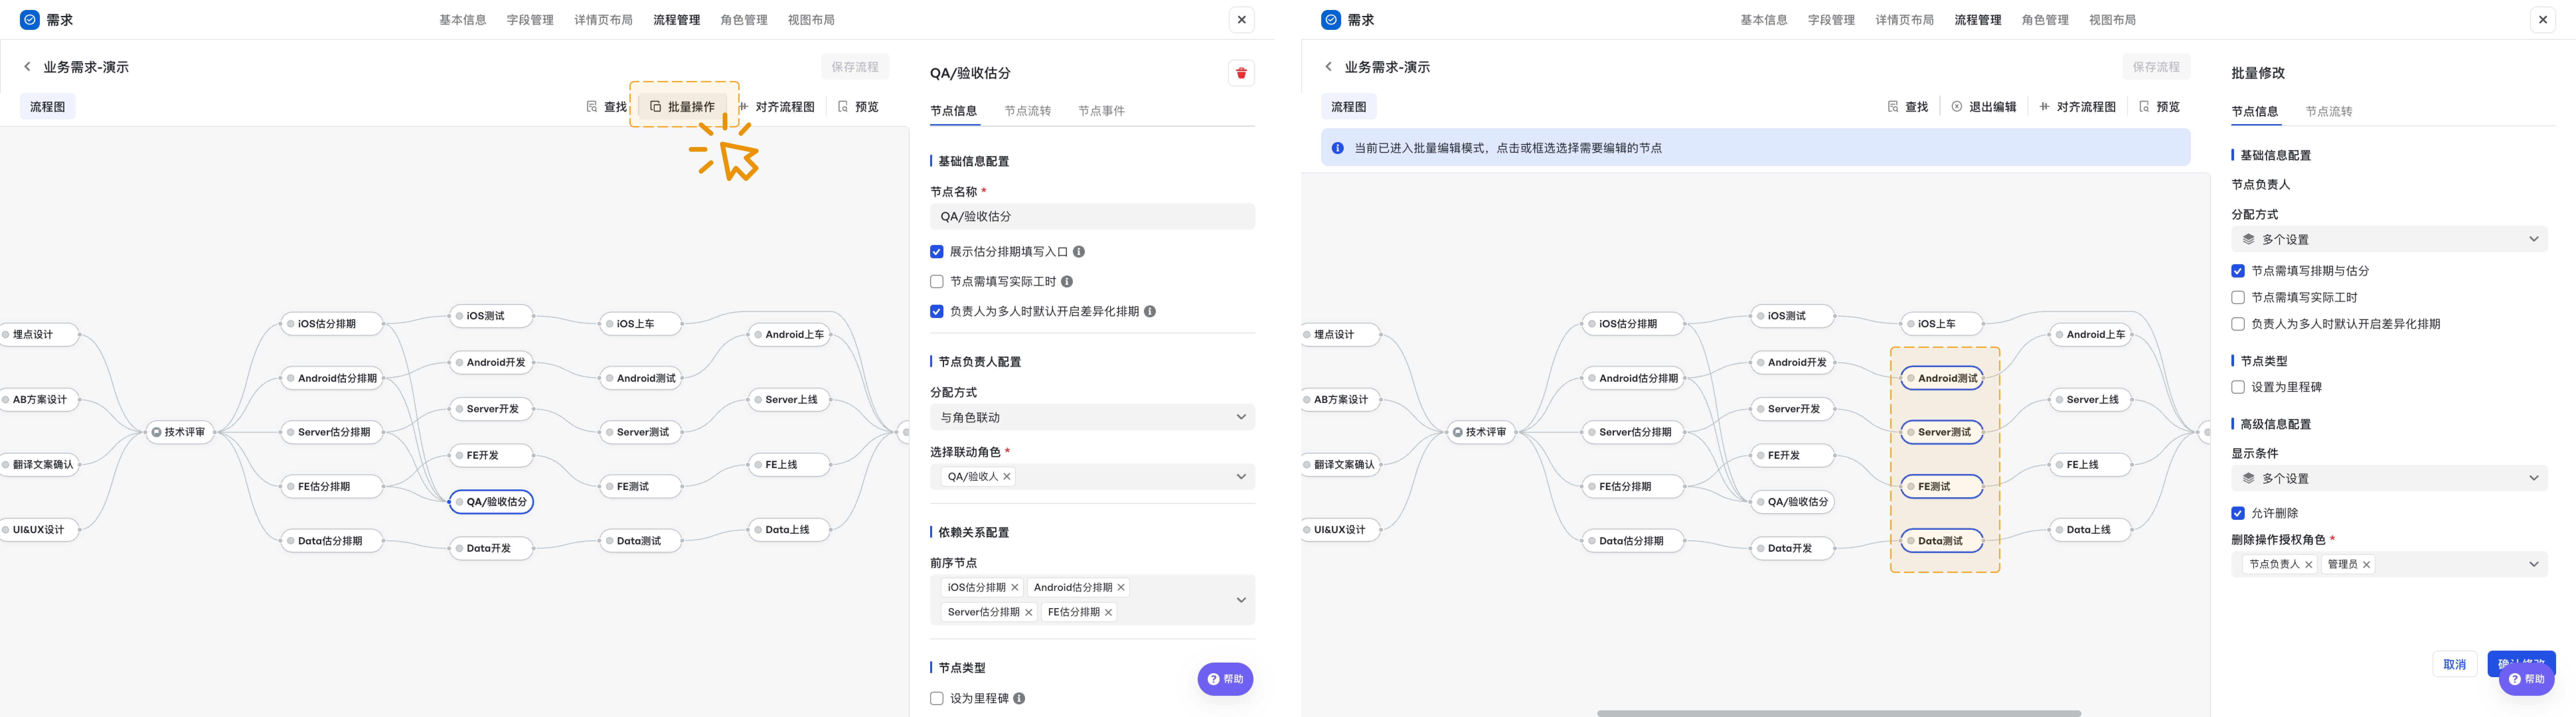This screenshot has height=717, width=2576.
Task: Select 流程图 tab in QA/验收估分 window
Action: [48, 107]
